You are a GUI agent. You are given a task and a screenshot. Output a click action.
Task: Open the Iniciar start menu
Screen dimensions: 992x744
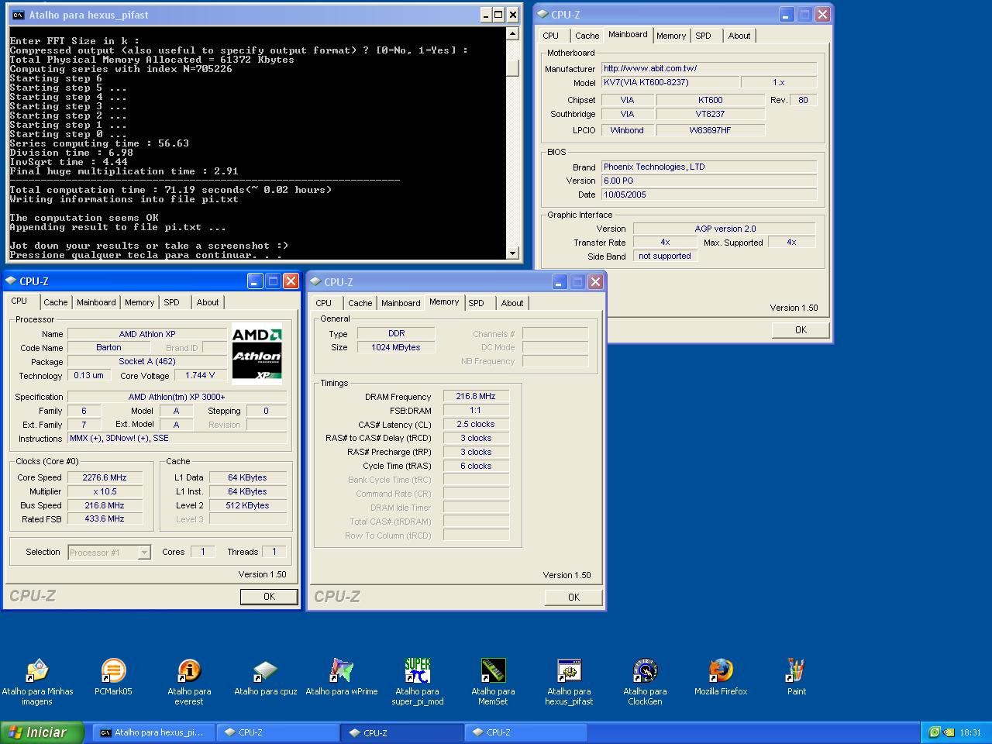click(42, 732)
